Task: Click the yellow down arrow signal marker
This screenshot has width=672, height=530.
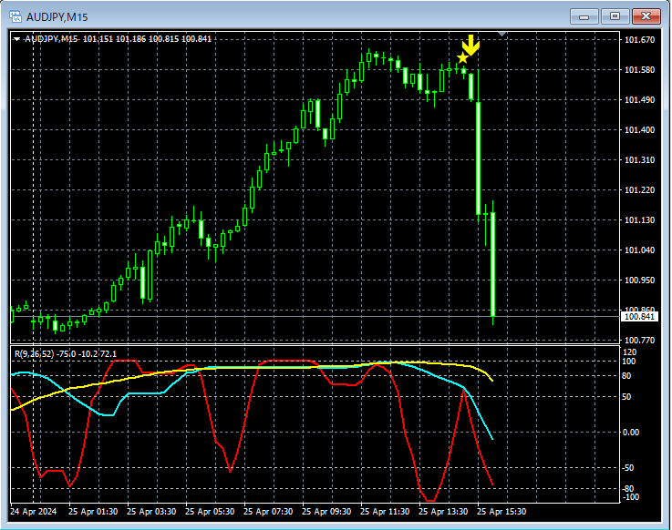Action: [x=470, y=45]
